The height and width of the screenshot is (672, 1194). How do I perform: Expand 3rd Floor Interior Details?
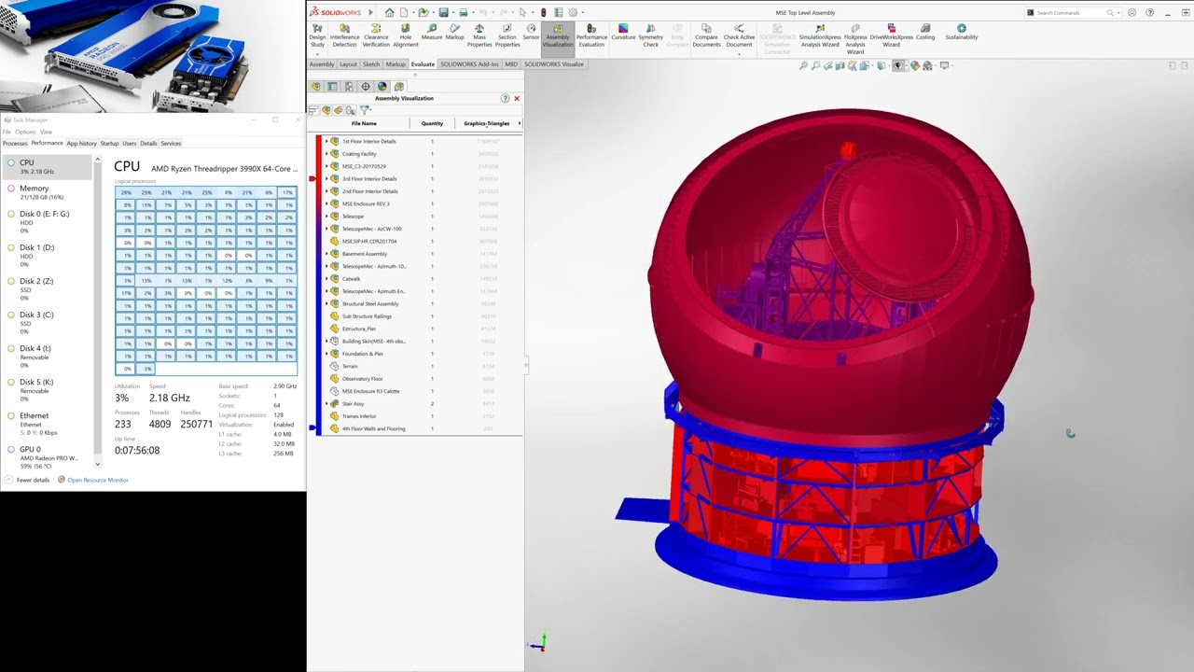(x=326, y=178)
